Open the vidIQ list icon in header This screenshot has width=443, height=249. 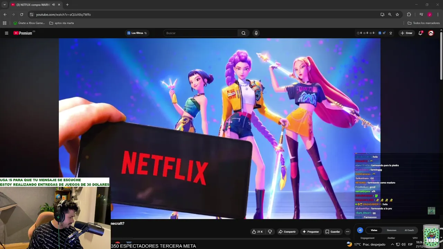384,33
